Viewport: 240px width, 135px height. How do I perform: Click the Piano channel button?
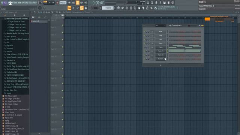(160, 47)
